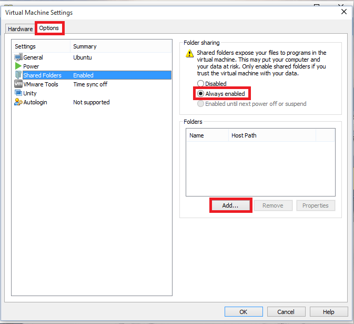
Task: Select the Always enabled option
Action: click(200, 94)
